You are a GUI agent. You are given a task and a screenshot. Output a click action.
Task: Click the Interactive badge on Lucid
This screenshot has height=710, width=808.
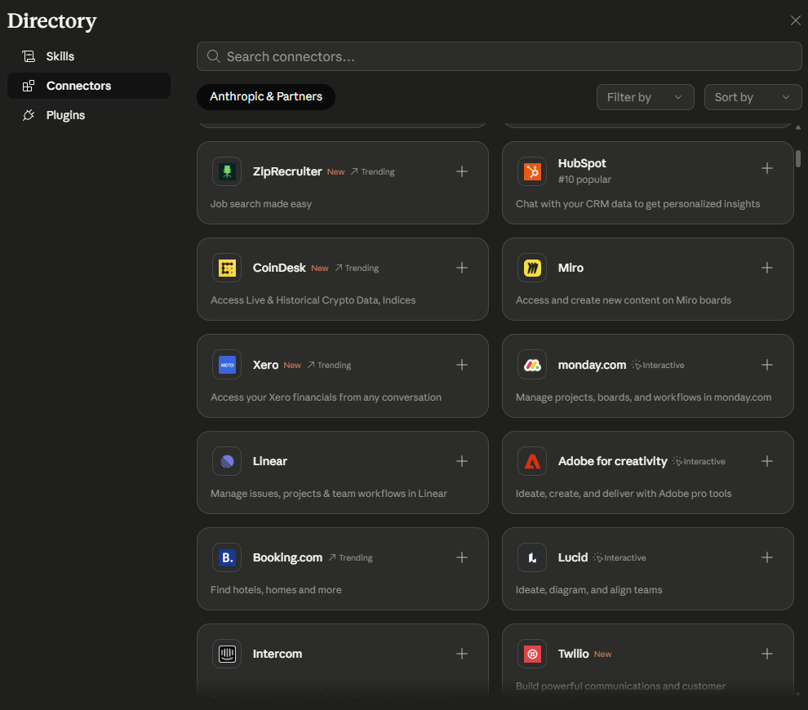pos(619,557)
